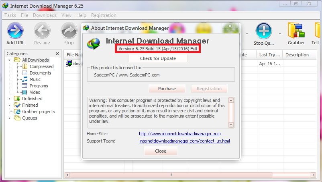Collapse the All Downloads tree node
Screen dimensions: 322x182
pyautogui.click(x=9, y=60)
